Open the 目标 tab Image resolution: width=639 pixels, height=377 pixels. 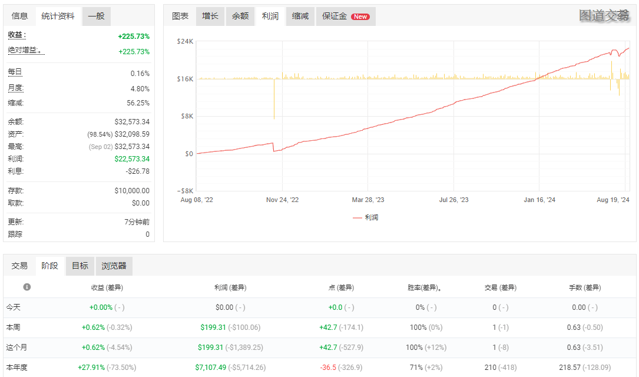point(80,266)
